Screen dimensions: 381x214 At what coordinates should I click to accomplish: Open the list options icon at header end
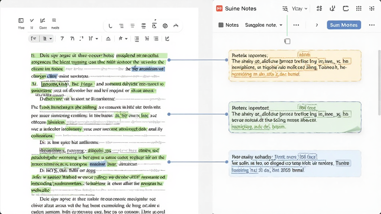click(372, 9)
